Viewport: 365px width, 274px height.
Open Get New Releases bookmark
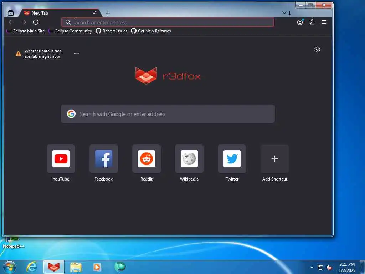pos(151,31)
